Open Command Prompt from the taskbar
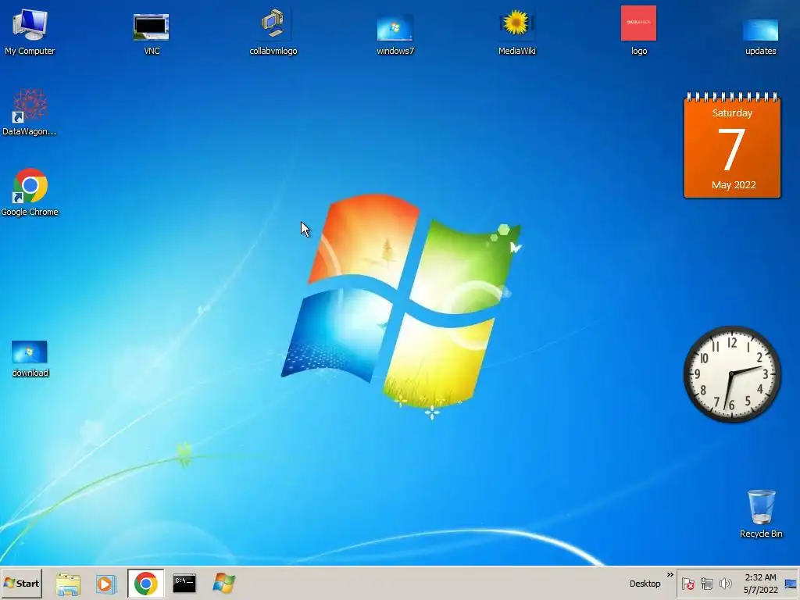Screen dimensions: 800x600 [x=184, y=583]
